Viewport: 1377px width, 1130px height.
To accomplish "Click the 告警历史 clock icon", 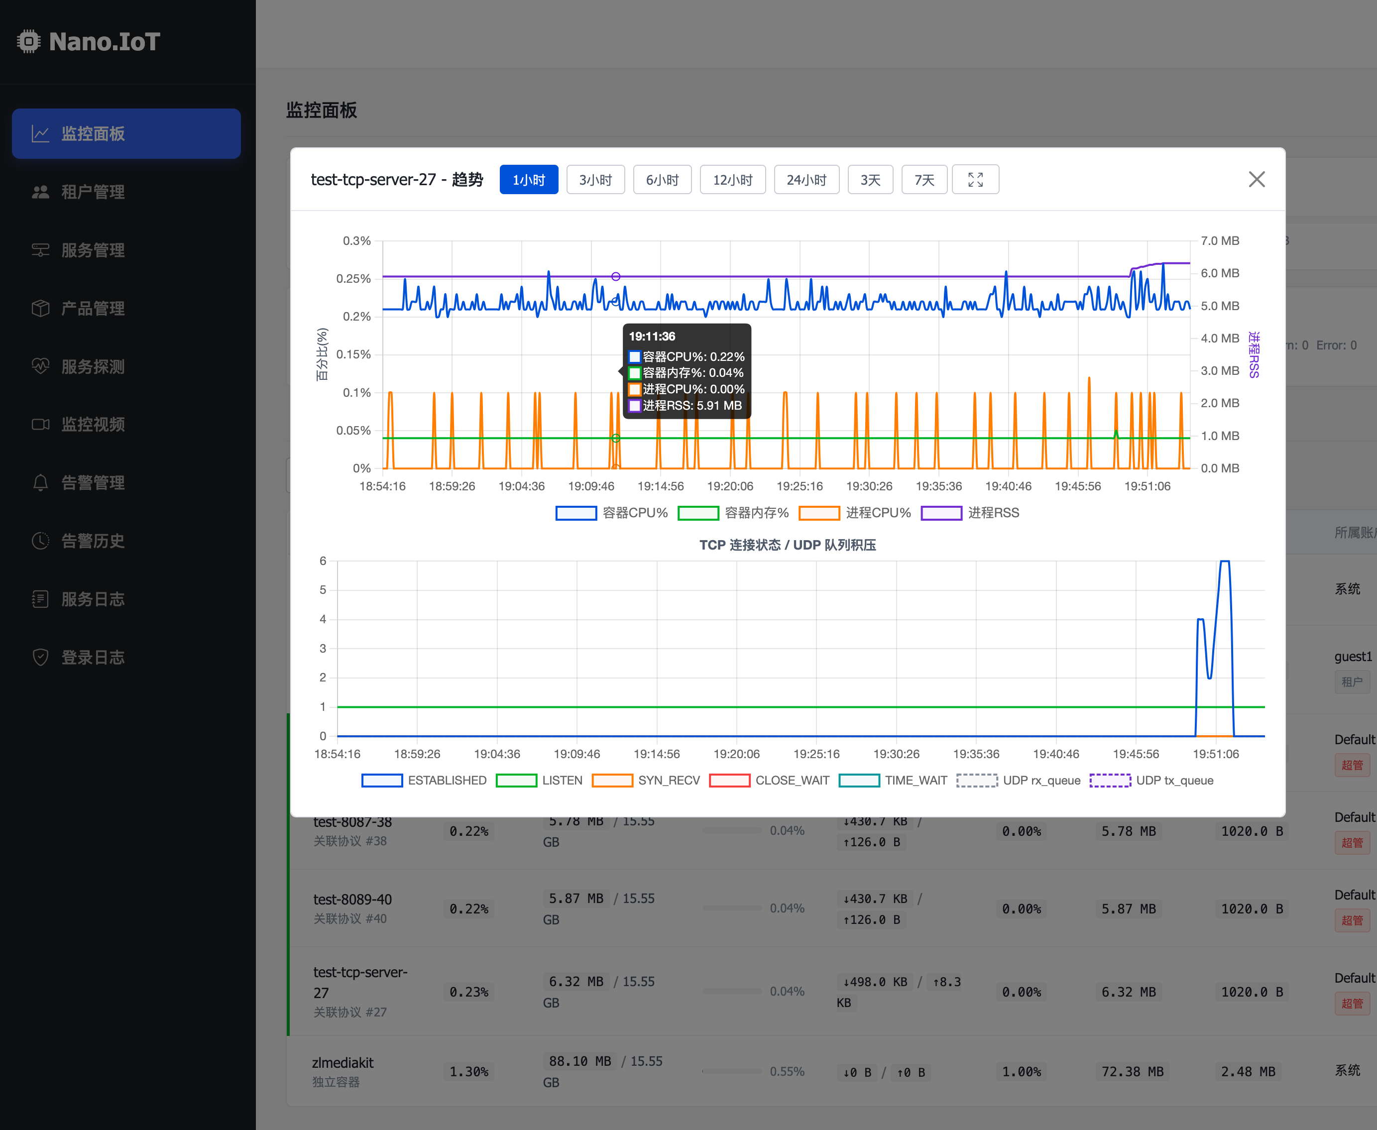I will [x=40, y=541].
